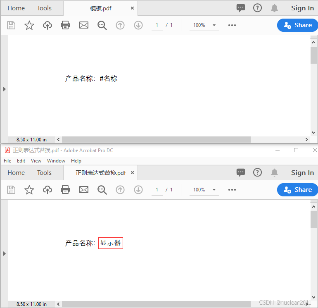The height and width of the screenshot is (308, 318).
Task: Open notifications bell in 模板.pdf window
Action: tap(274, 8)
